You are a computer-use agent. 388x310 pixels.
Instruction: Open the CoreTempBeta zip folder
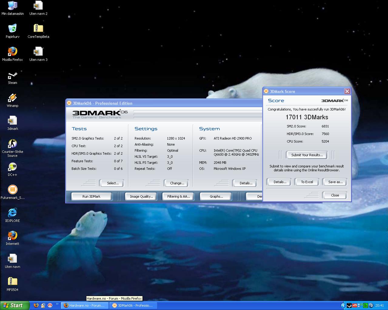[38, 31]
